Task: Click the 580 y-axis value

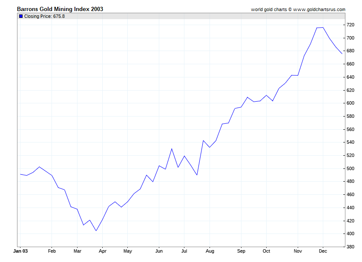Action: (x=350, y=116)
